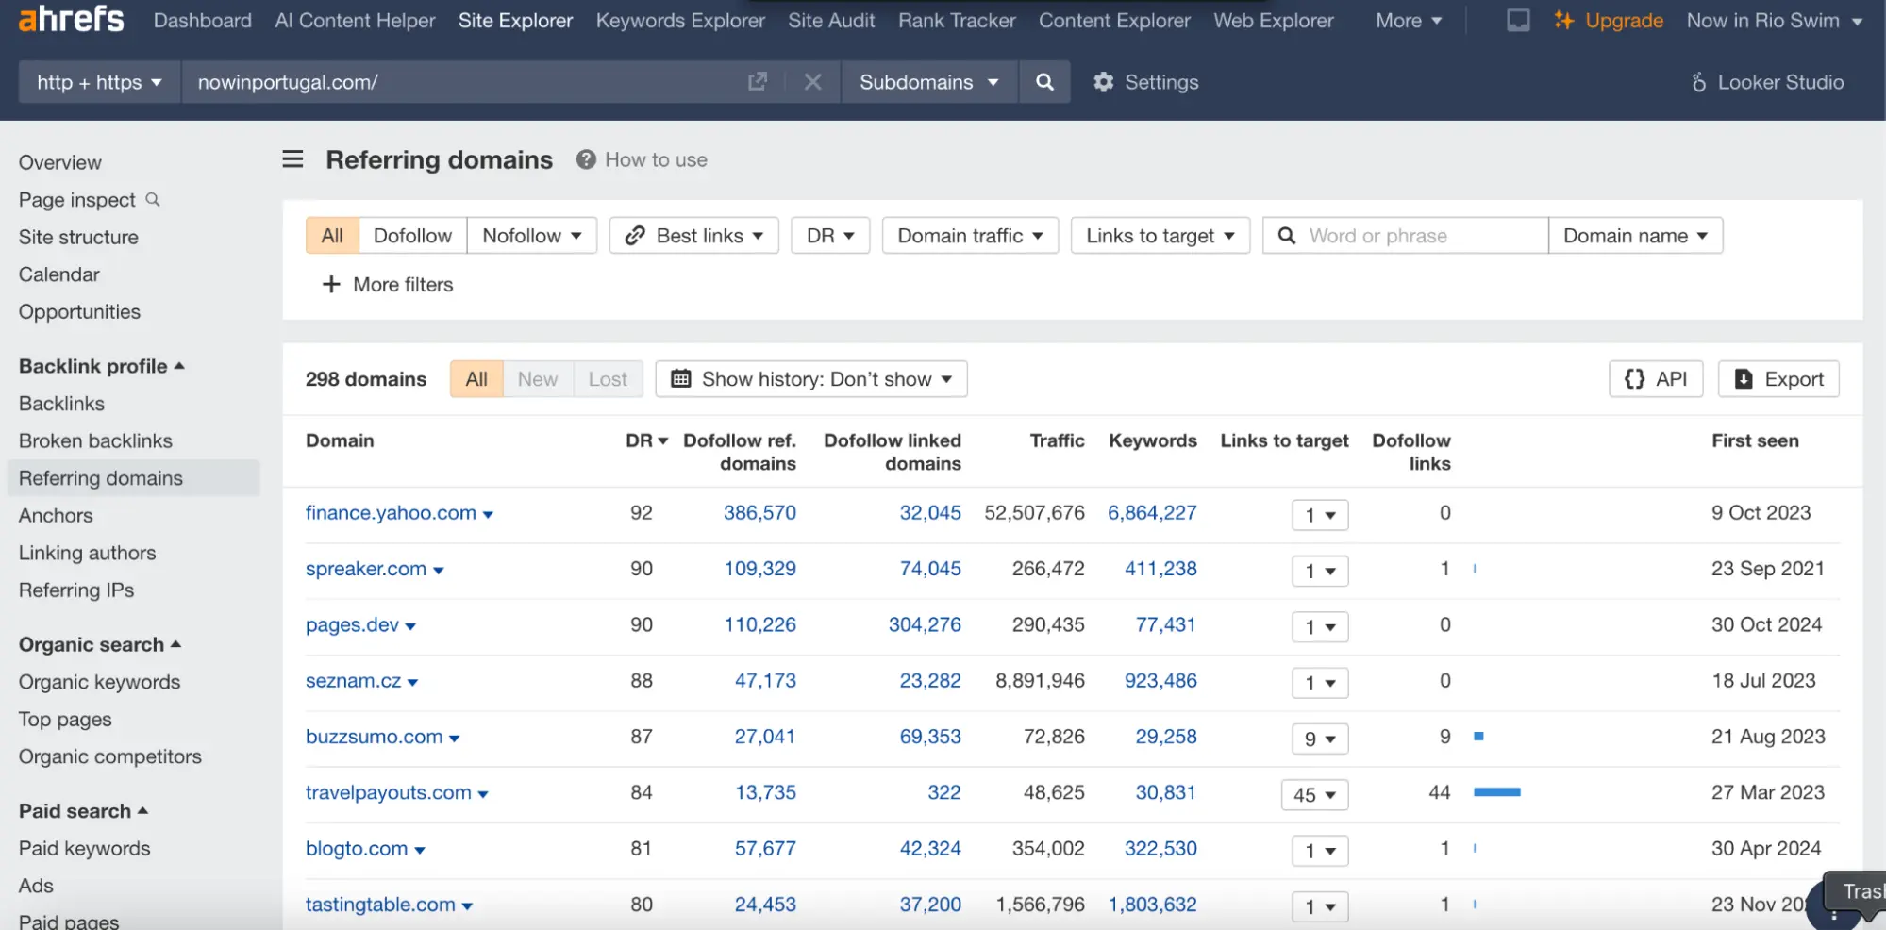This screenshot has width=1886, height=930.
Task: Collapse Organic search section
Action: [x=99, y=644]
